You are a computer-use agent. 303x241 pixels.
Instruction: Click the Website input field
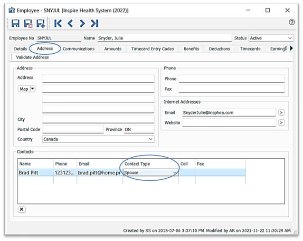coord(229,123)
